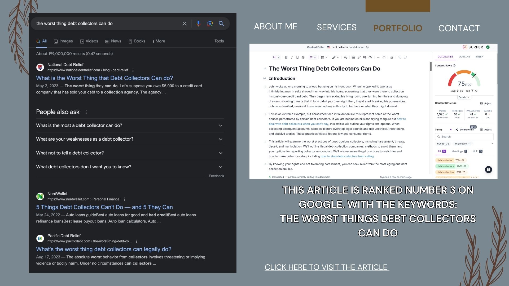The height and width of the screenshot is (286, 509).
Task: Clear the search query with X
Action: tap(185, 24)
